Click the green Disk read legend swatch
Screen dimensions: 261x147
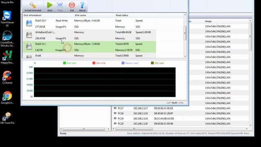point(64,63)
